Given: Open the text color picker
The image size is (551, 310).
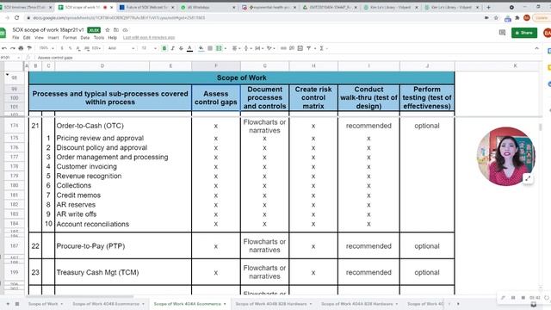Looking at the screenshot, I should (x=189, y=48).
